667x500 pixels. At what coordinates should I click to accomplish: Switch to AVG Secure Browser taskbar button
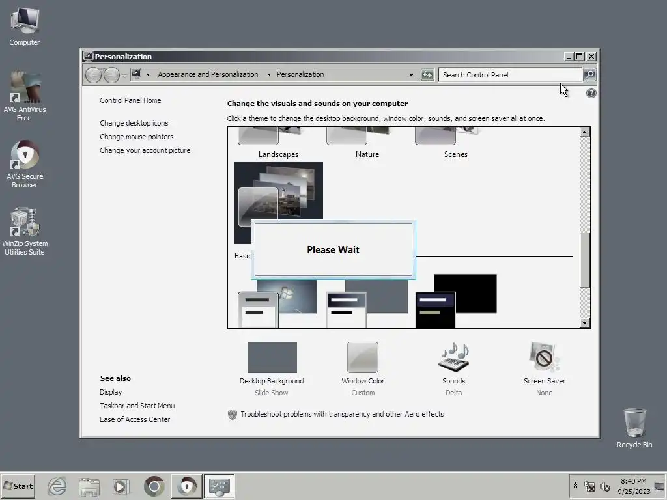tap(187, 486)
